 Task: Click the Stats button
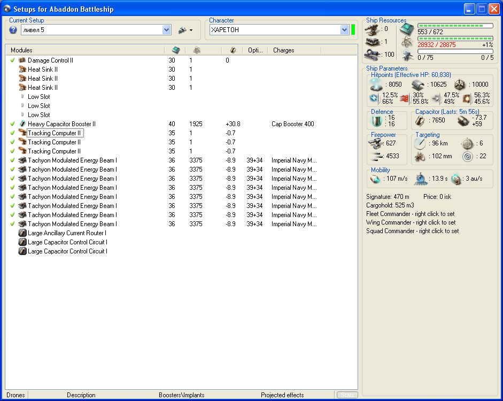(347, 395)
